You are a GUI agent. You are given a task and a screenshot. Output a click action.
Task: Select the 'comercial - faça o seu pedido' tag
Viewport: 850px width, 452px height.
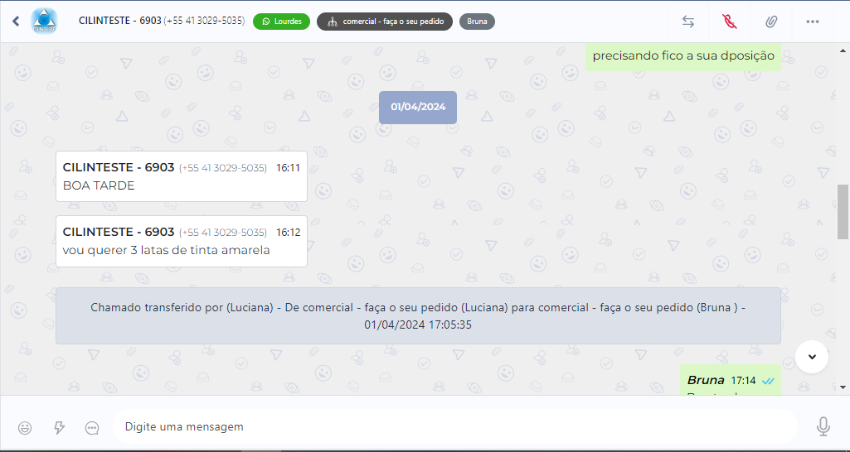(x=385, y=22)
